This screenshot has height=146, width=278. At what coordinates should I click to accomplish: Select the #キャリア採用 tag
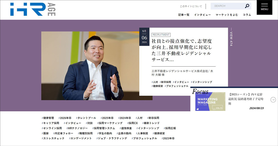(x=51, y=123)
